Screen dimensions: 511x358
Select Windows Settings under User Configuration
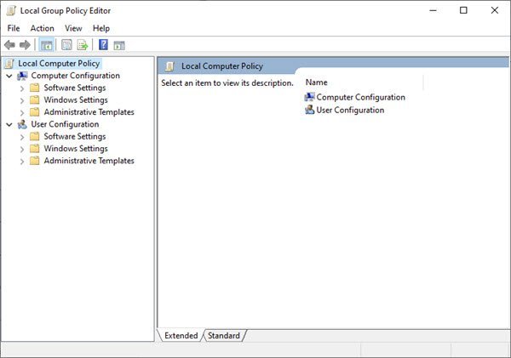pyautogui.click(x=76, y=149)
